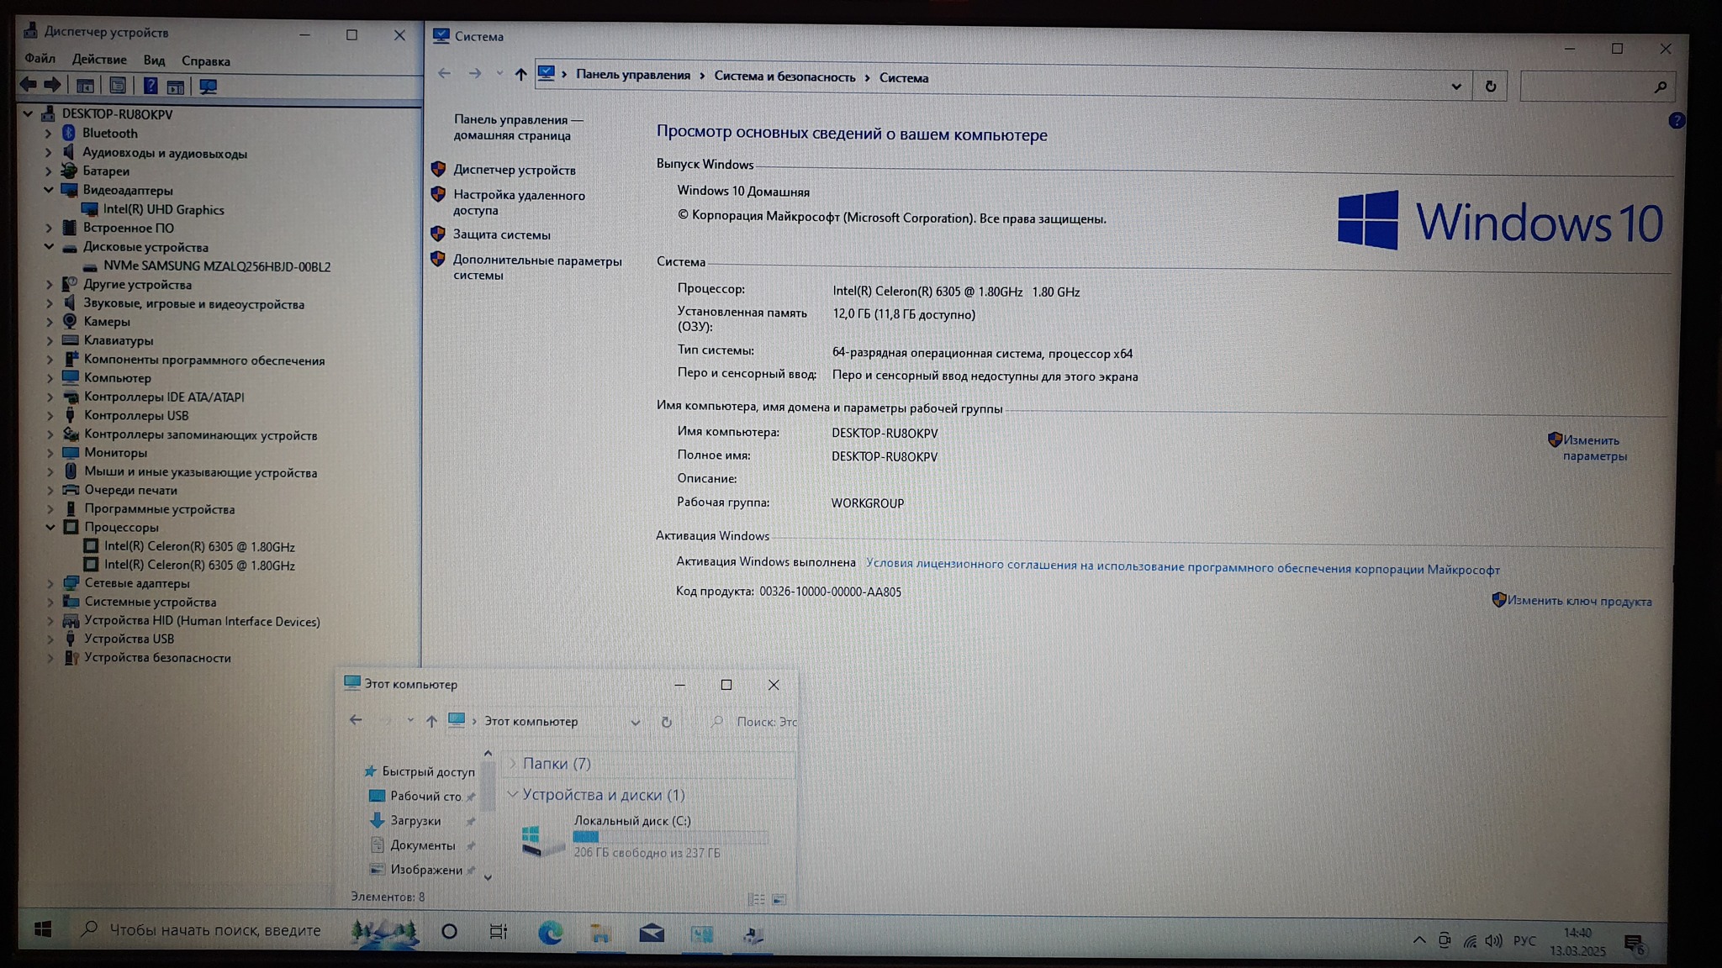This screenshot has width=1722, height=968.
Task: Click Scan for hardware changes monitor icon
Action: point(208,86)
